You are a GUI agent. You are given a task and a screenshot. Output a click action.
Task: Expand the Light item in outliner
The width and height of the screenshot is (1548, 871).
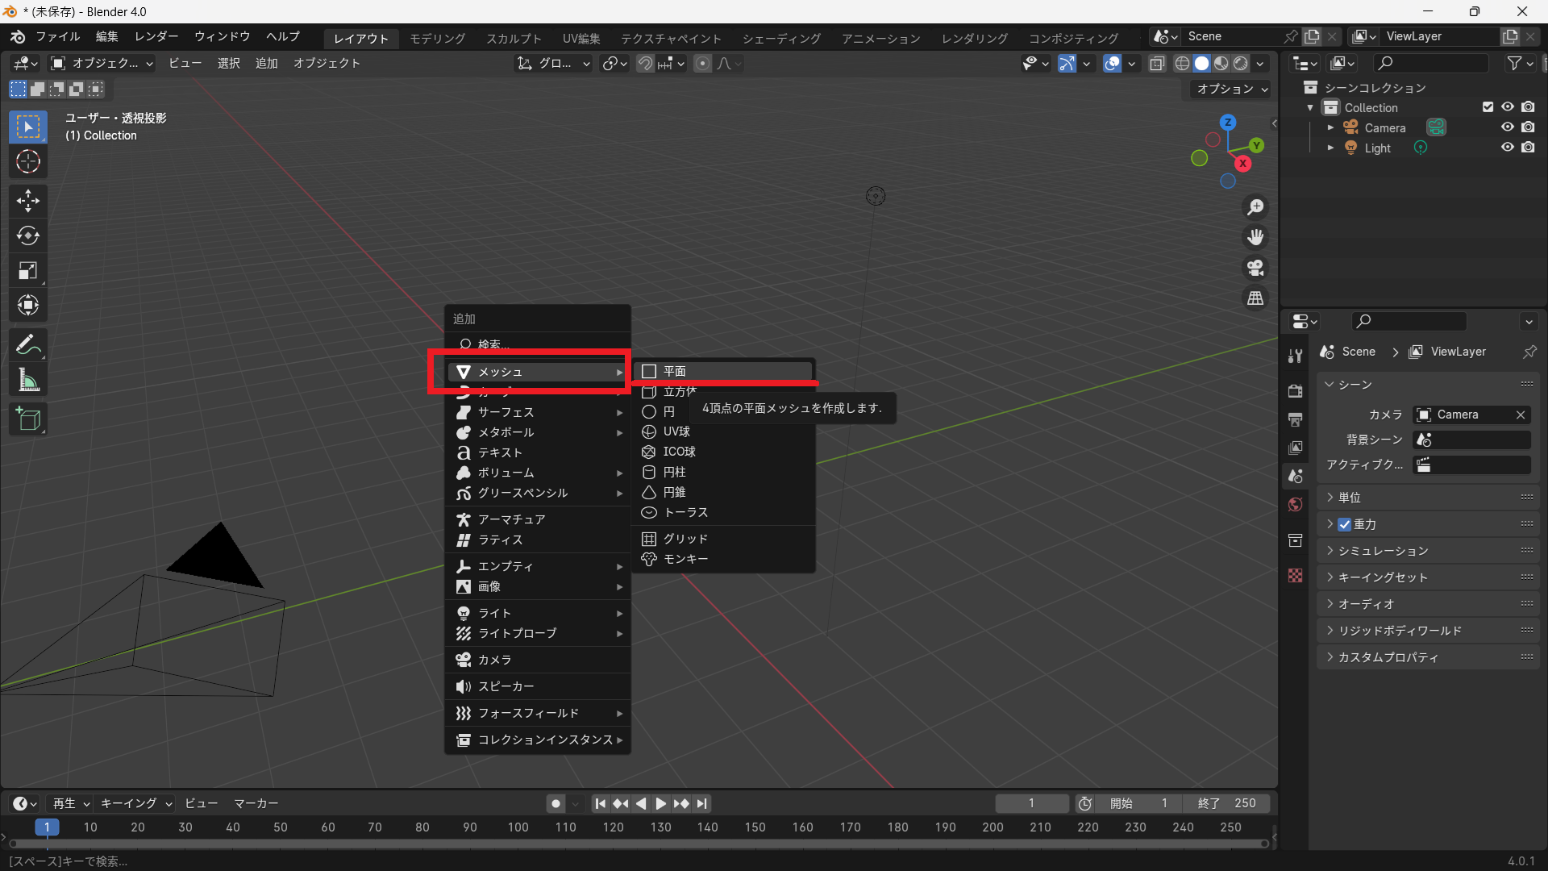coord(1330,148)
